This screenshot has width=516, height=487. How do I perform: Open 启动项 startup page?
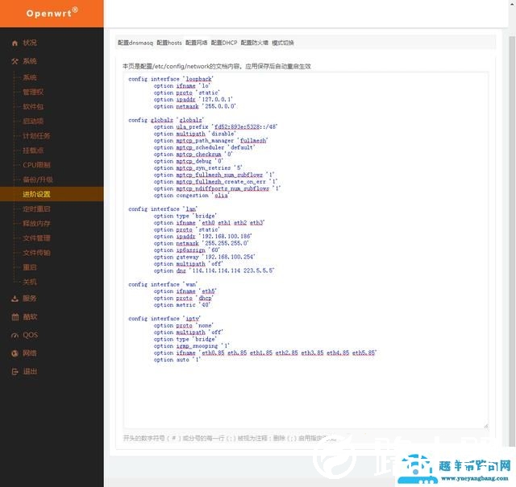click(33, 122)
